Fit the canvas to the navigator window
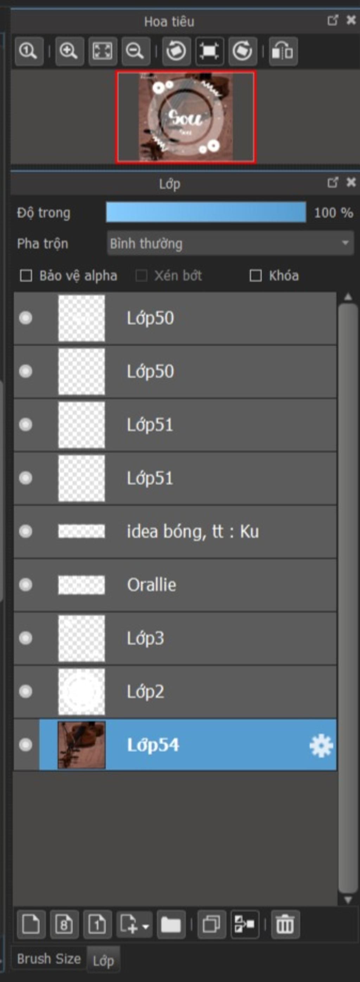The width and height of the screenshot is (360, 982). coord(103,51)
